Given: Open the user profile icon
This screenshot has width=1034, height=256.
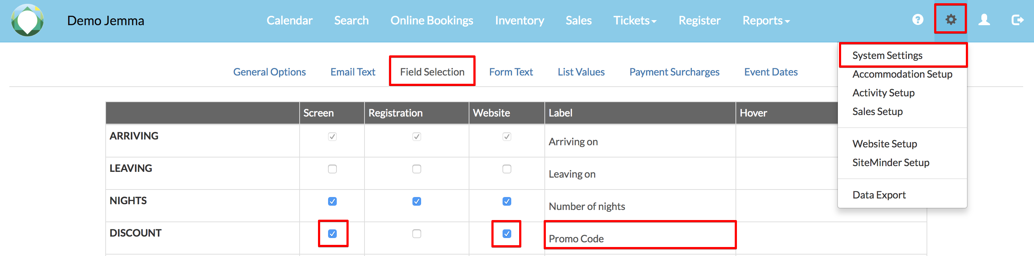Looking at the screenshot, I should [984, 19].
